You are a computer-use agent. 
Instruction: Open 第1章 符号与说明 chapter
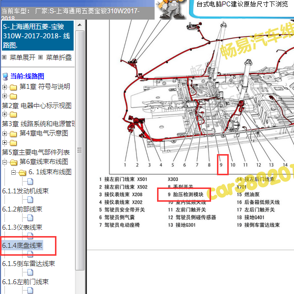tap(45, 86)
